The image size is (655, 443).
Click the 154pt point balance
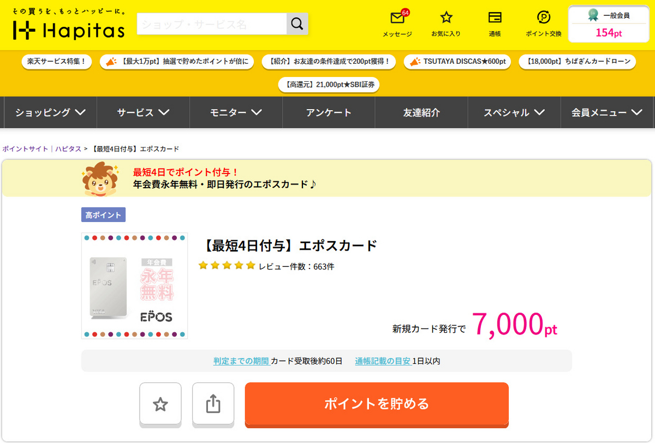[609, 33]
